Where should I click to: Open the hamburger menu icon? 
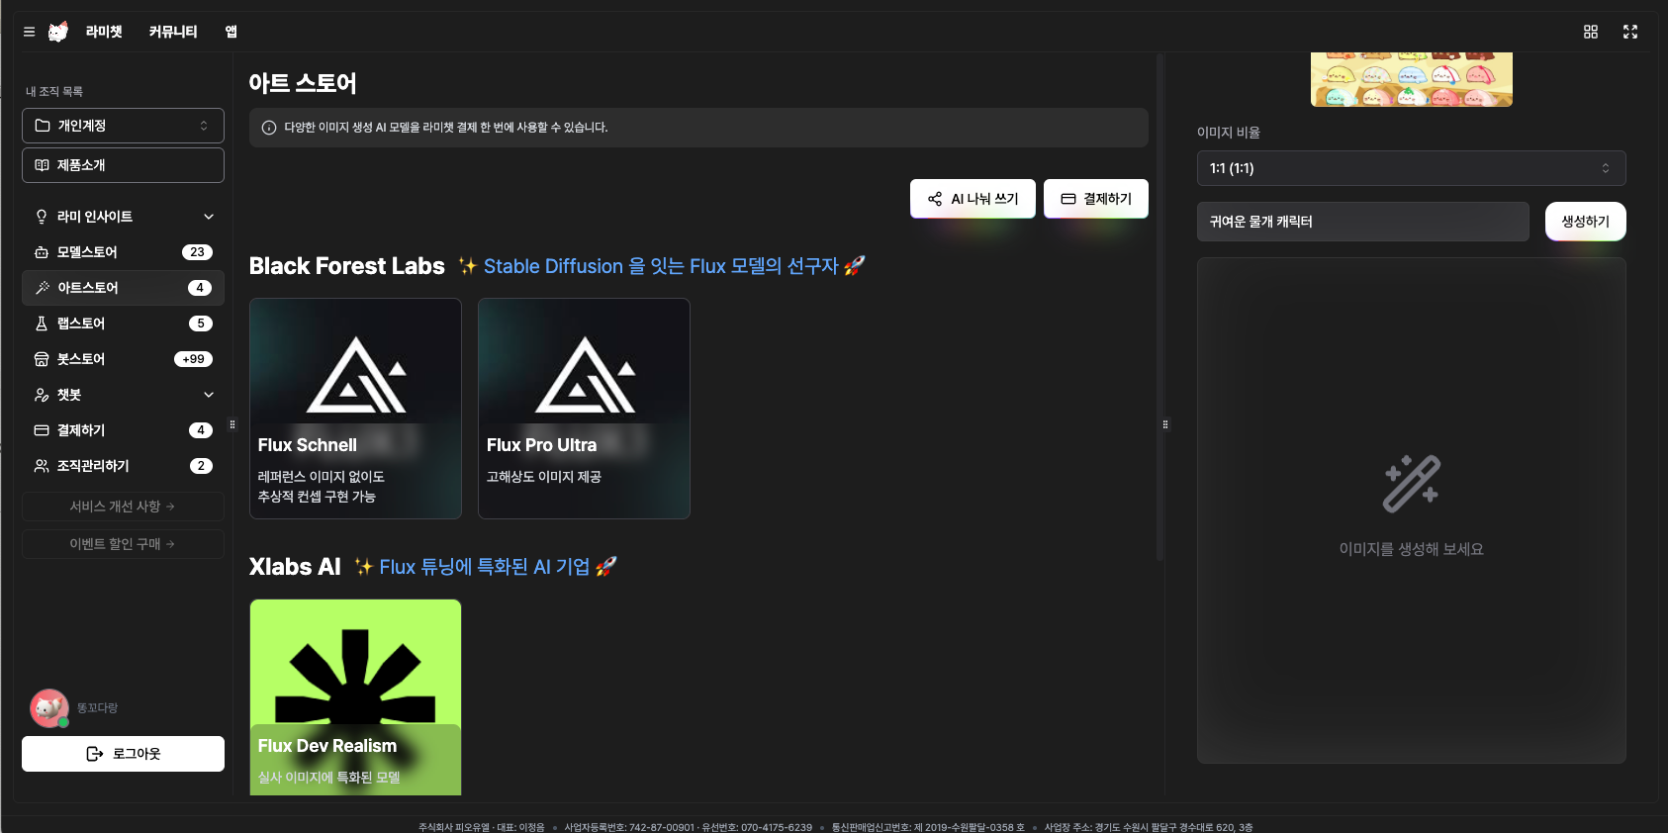click(29, 32)
